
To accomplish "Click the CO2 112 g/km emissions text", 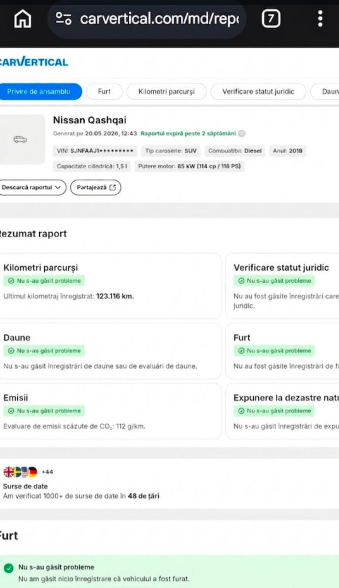I will (x=74, y=426).
